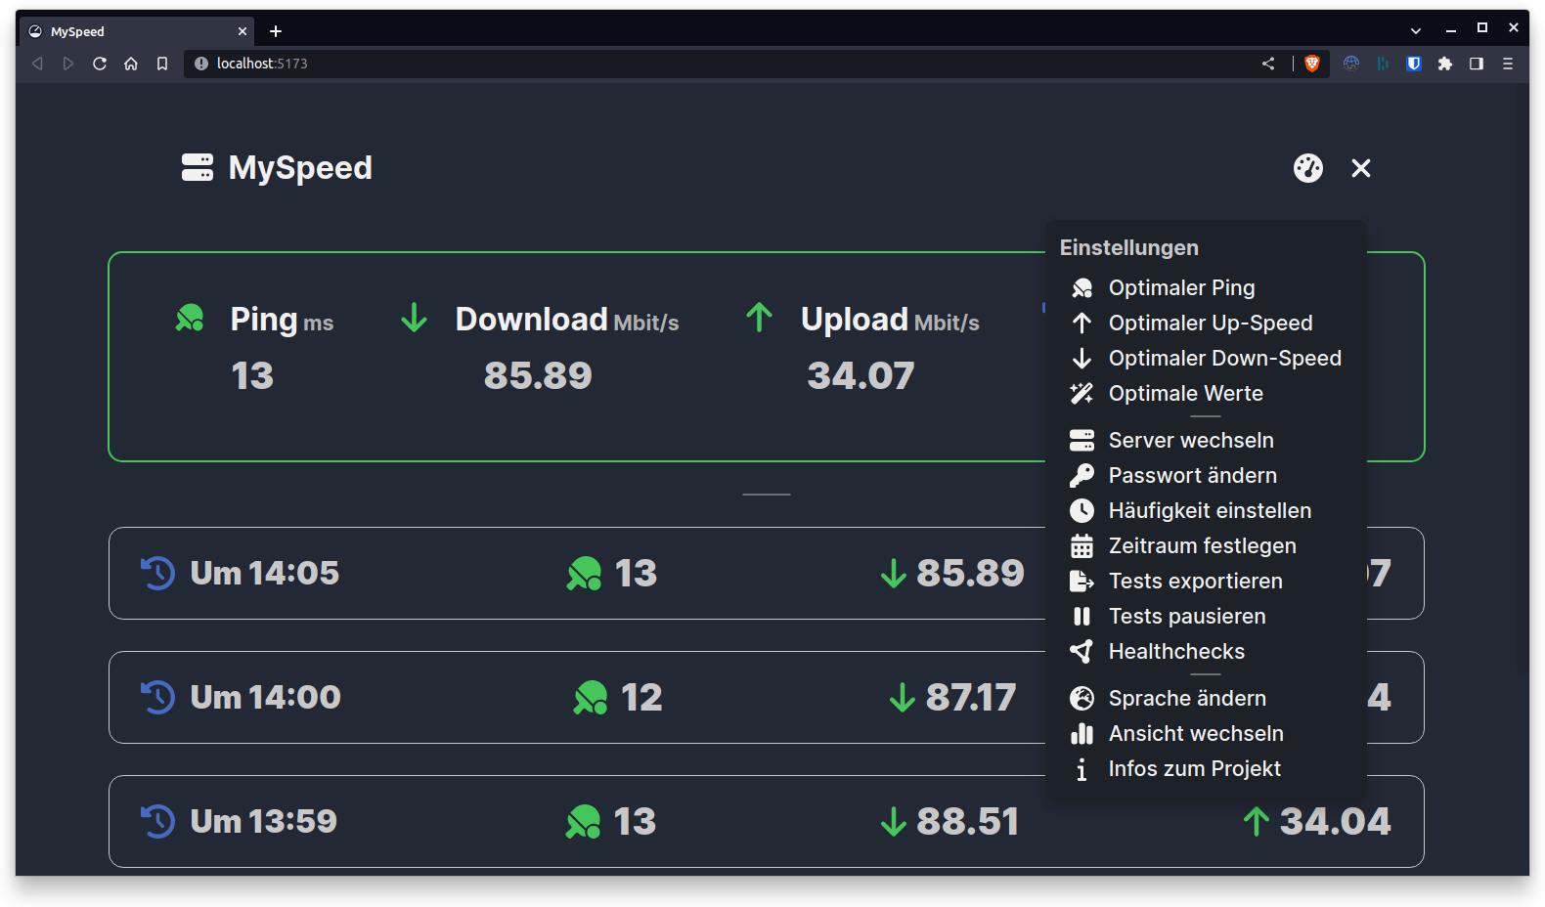Image resolution: width=1545 pixels, height=907 pixels.
Task: Click key icon beside Passwort ändern
Action: coord(1081,475)
